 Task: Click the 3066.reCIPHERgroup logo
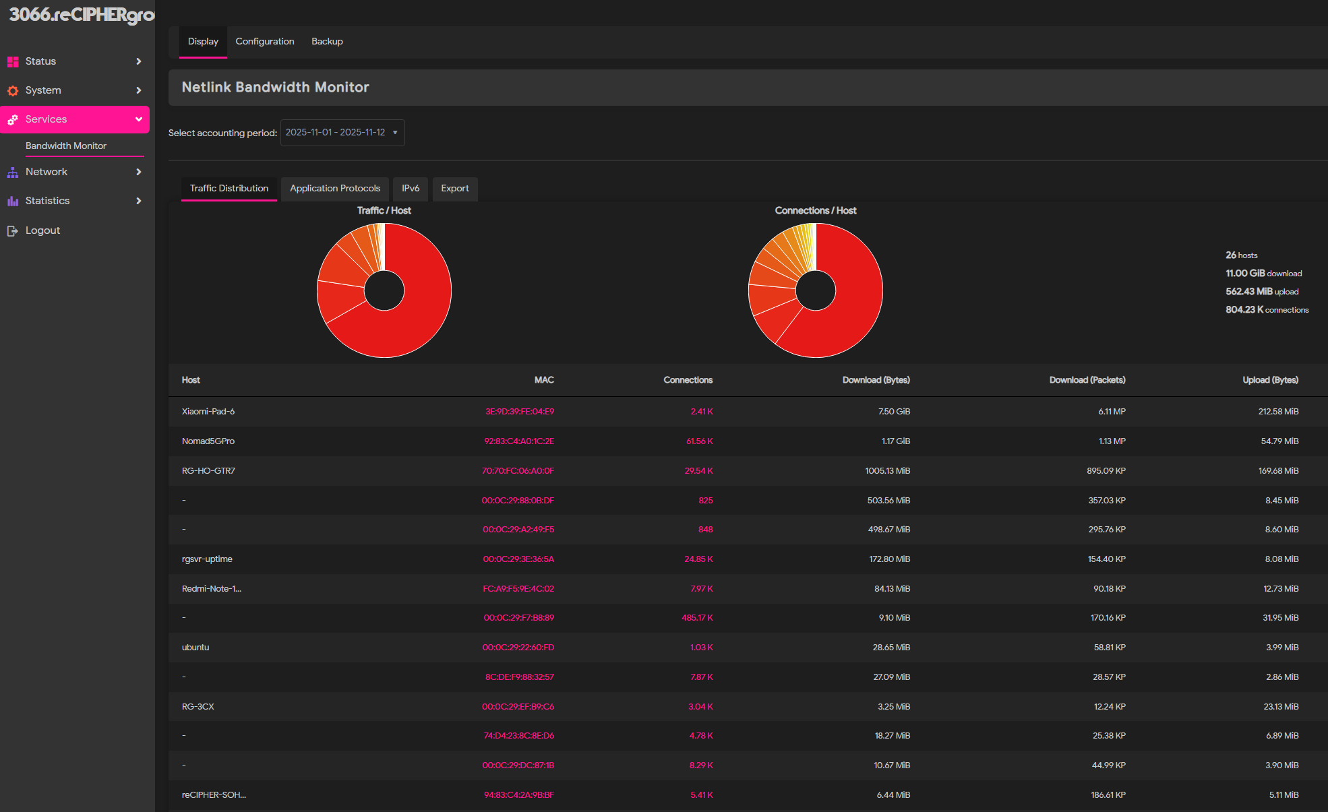pyautogui.click(x=81, y=15)
